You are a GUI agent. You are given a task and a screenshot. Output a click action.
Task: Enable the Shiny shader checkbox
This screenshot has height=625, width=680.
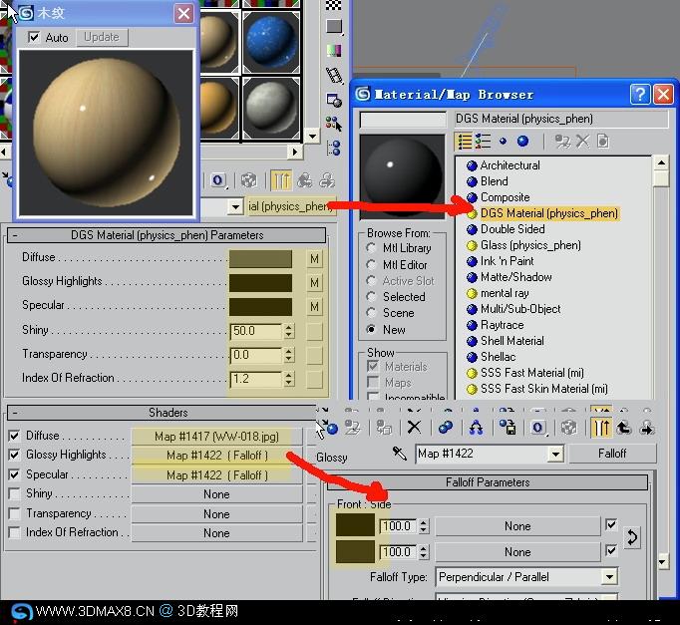[x=14, y=493]
